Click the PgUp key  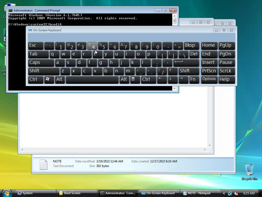click(x=227, y=46)
